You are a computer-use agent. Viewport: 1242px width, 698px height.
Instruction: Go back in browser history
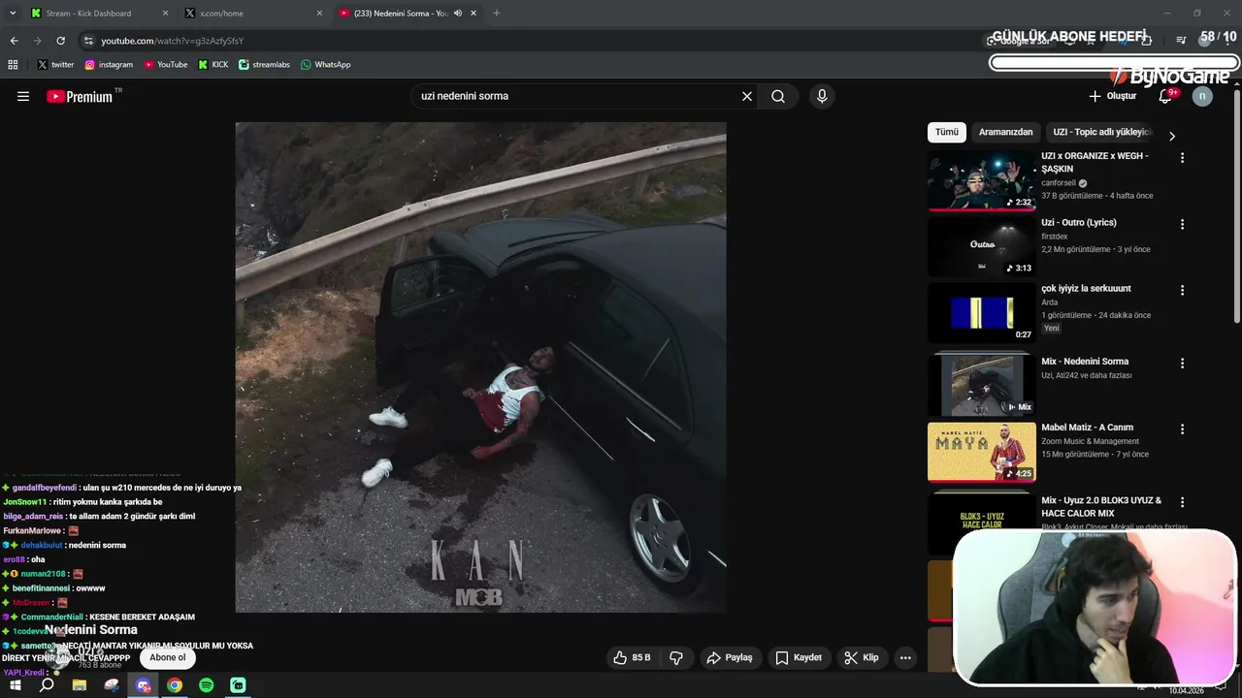click(14, 41)
